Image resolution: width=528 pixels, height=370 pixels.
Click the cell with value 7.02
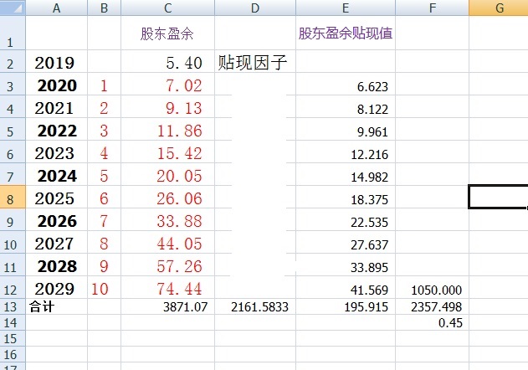click(x=167, y=84)
